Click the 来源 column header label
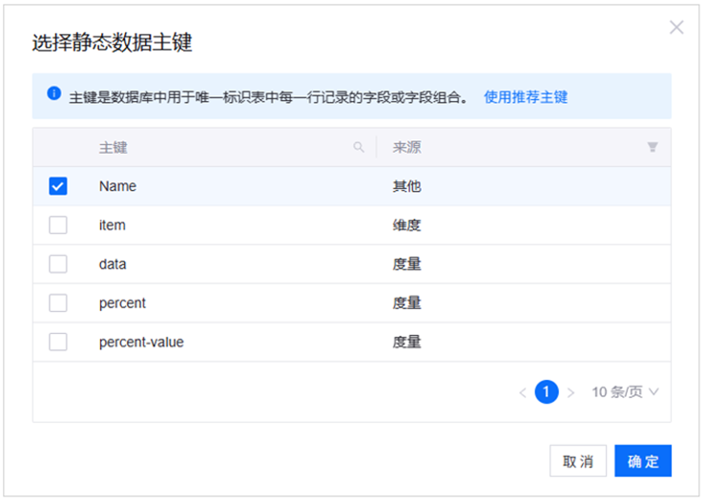Image resolution: width=706 pixels, height=502 pixels. pyautogui.click(x=407, y=148)
